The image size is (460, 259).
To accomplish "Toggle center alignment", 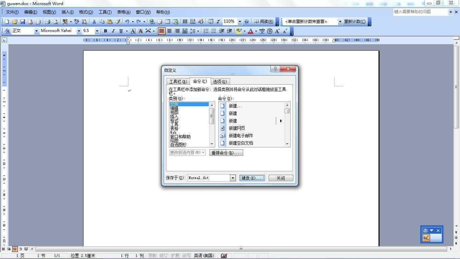I will click(x=169, y=31).
